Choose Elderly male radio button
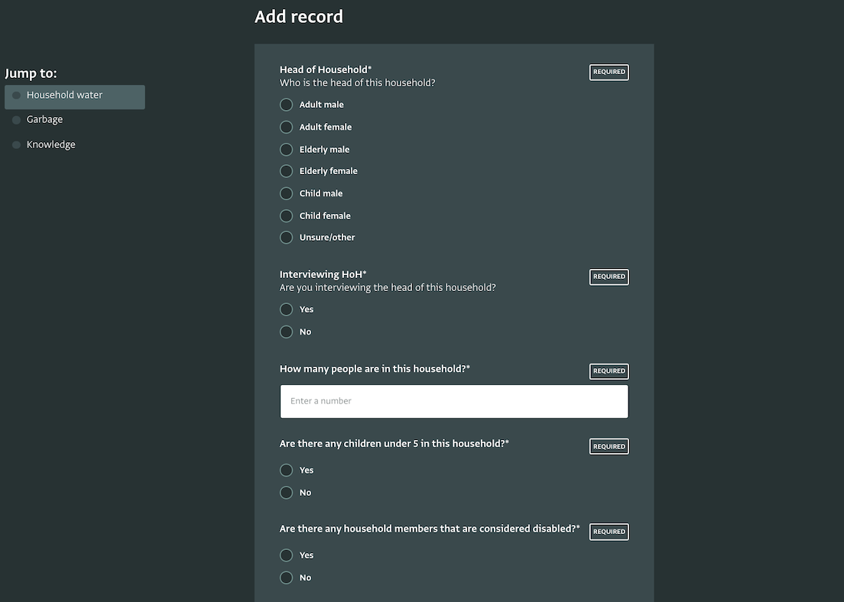 pos(287,150)
